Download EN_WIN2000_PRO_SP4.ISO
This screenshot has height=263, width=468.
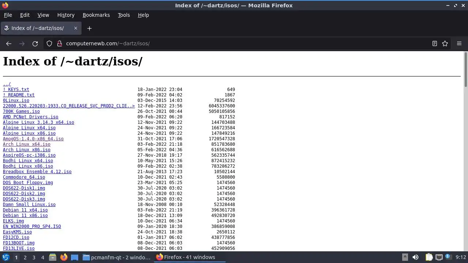[x=32, y=226]
